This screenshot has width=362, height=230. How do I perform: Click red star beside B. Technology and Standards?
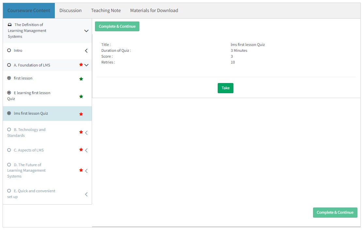pyautogui.click(x=81, y=132)
